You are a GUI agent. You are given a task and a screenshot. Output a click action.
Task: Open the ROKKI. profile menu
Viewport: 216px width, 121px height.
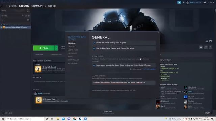[52, 6]
